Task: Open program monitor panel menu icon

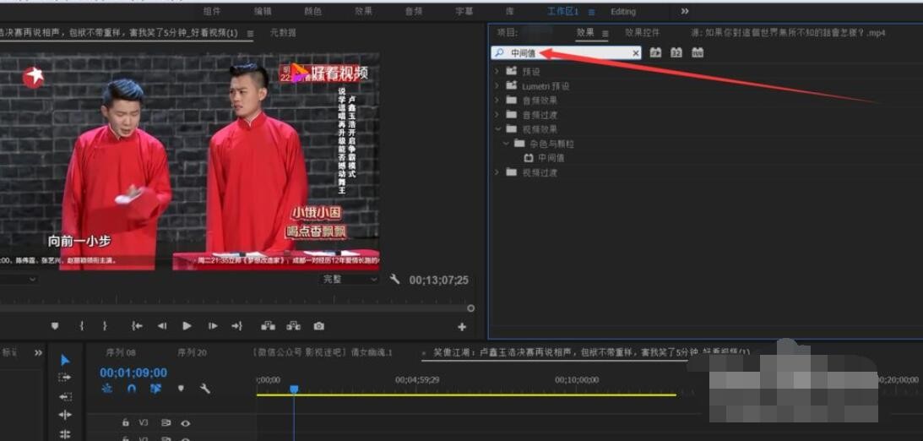Action: [250, 34]
